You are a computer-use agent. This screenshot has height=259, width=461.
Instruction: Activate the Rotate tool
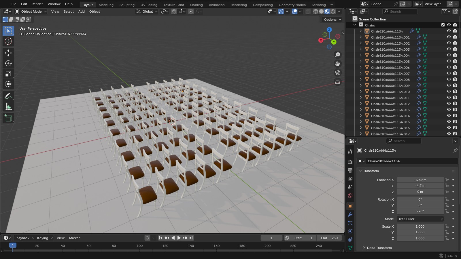coord(8,63)
